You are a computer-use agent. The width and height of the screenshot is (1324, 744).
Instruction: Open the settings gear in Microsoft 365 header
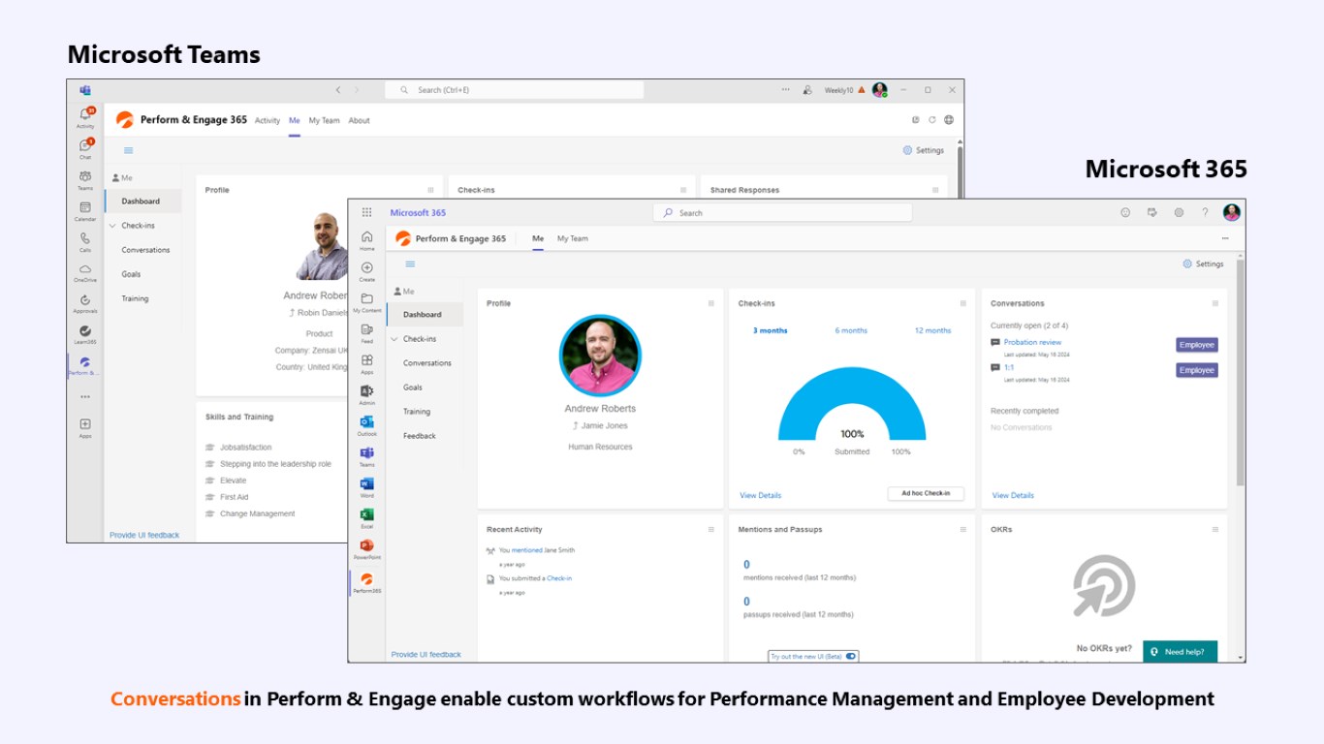pos(1179,212)
